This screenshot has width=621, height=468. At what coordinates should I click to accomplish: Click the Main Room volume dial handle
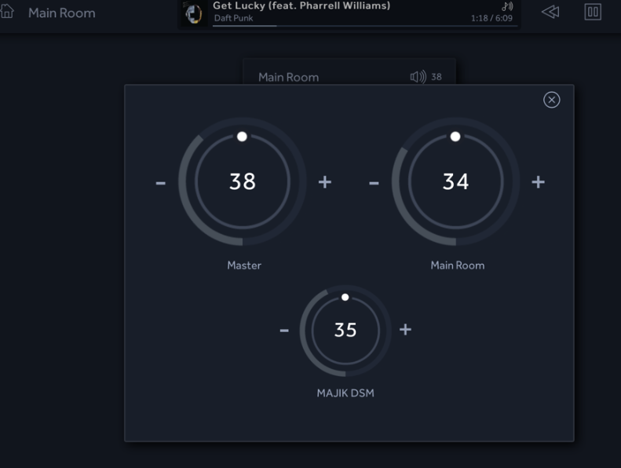(455, 137)
